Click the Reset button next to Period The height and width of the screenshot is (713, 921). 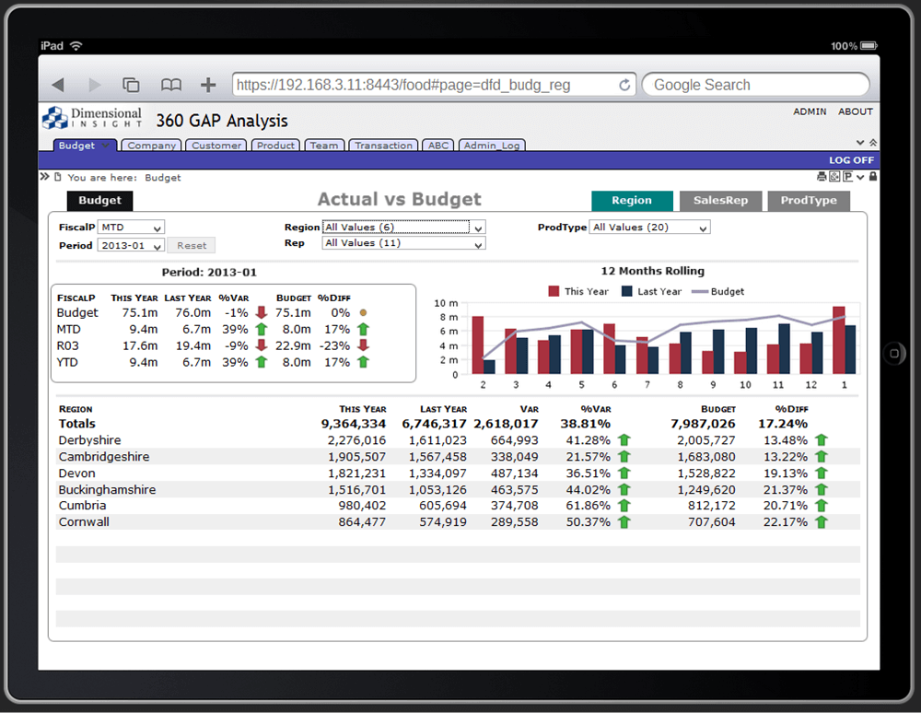point(191,244)
